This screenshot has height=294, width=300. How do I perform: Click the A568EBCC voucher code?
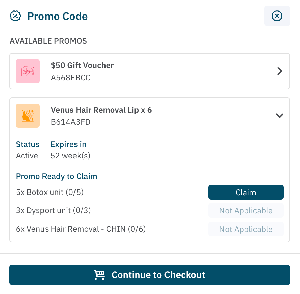(x=70, y=78)
